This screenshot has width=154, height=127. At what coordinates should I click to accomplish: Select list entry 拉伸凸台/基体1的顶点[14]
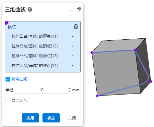(x=35, y=66)
